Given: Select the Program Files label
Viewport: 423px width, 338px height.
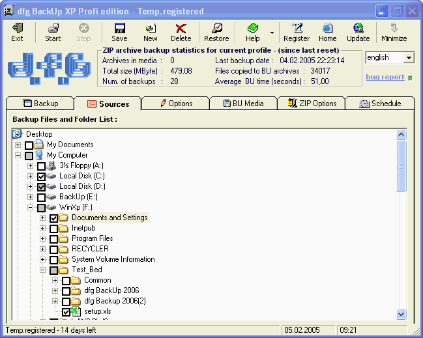Looking at the screenshot, I should (93, 238).
